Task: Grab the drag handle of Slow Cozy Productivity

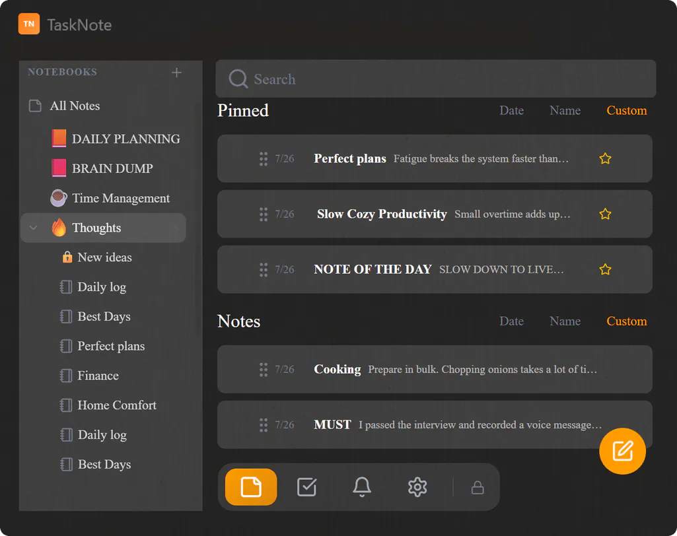Action: click(x=264, y=214)
